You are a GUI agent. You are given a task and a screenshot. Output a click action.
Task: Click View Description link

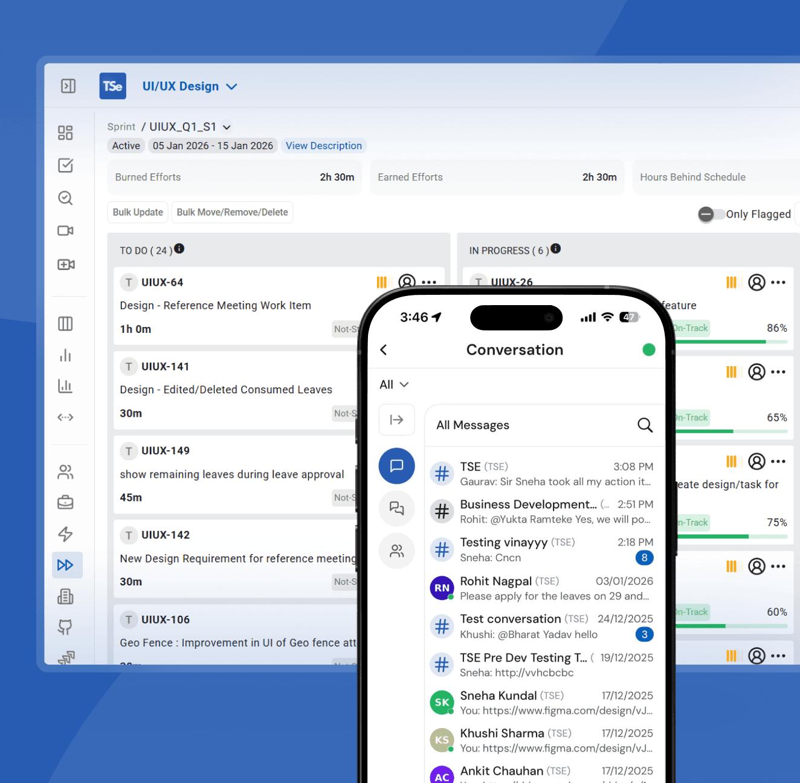pyautogui.click(x=324, y=146)
